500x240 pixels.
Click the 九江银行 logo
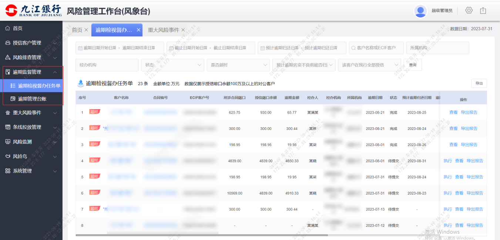(x=34, y=11)
